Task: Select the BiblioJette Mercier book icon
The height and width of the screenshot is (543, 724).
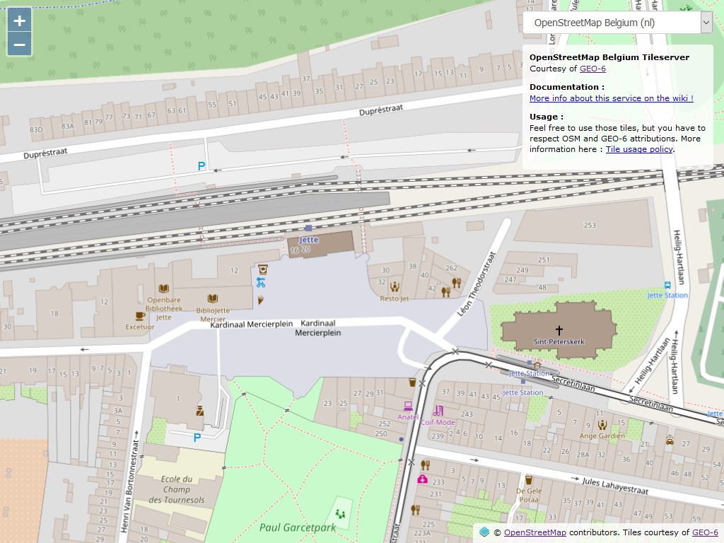Action: 212,299
